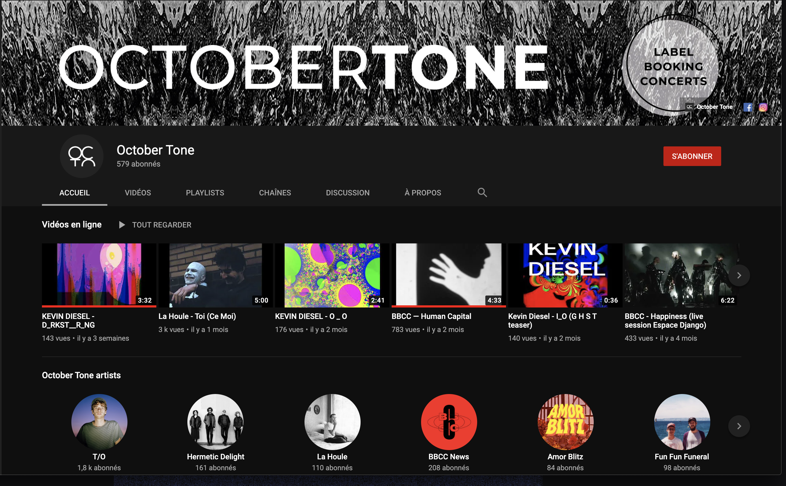Click the Amor Blitz channel name

[565, 457]
